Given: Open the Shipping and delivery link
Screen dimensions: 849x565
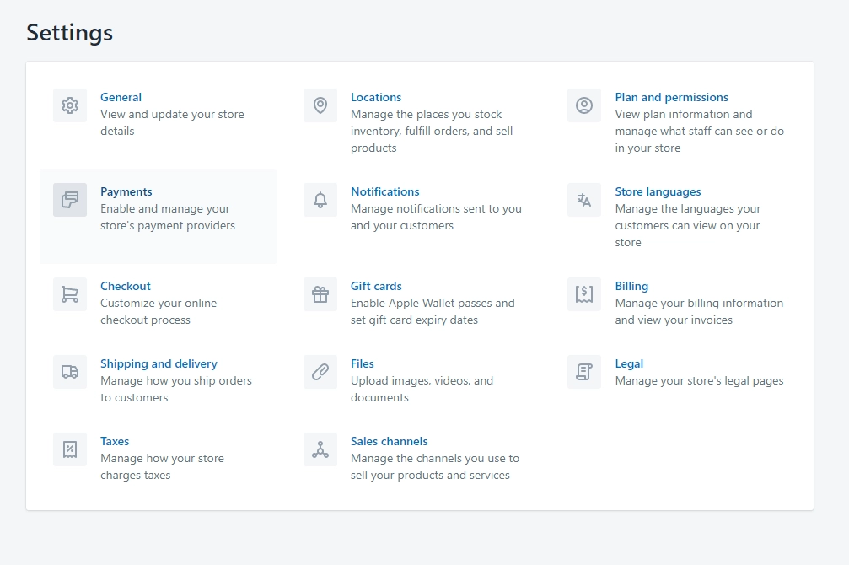Looking at the screenshot, I should tap(159, 363).
